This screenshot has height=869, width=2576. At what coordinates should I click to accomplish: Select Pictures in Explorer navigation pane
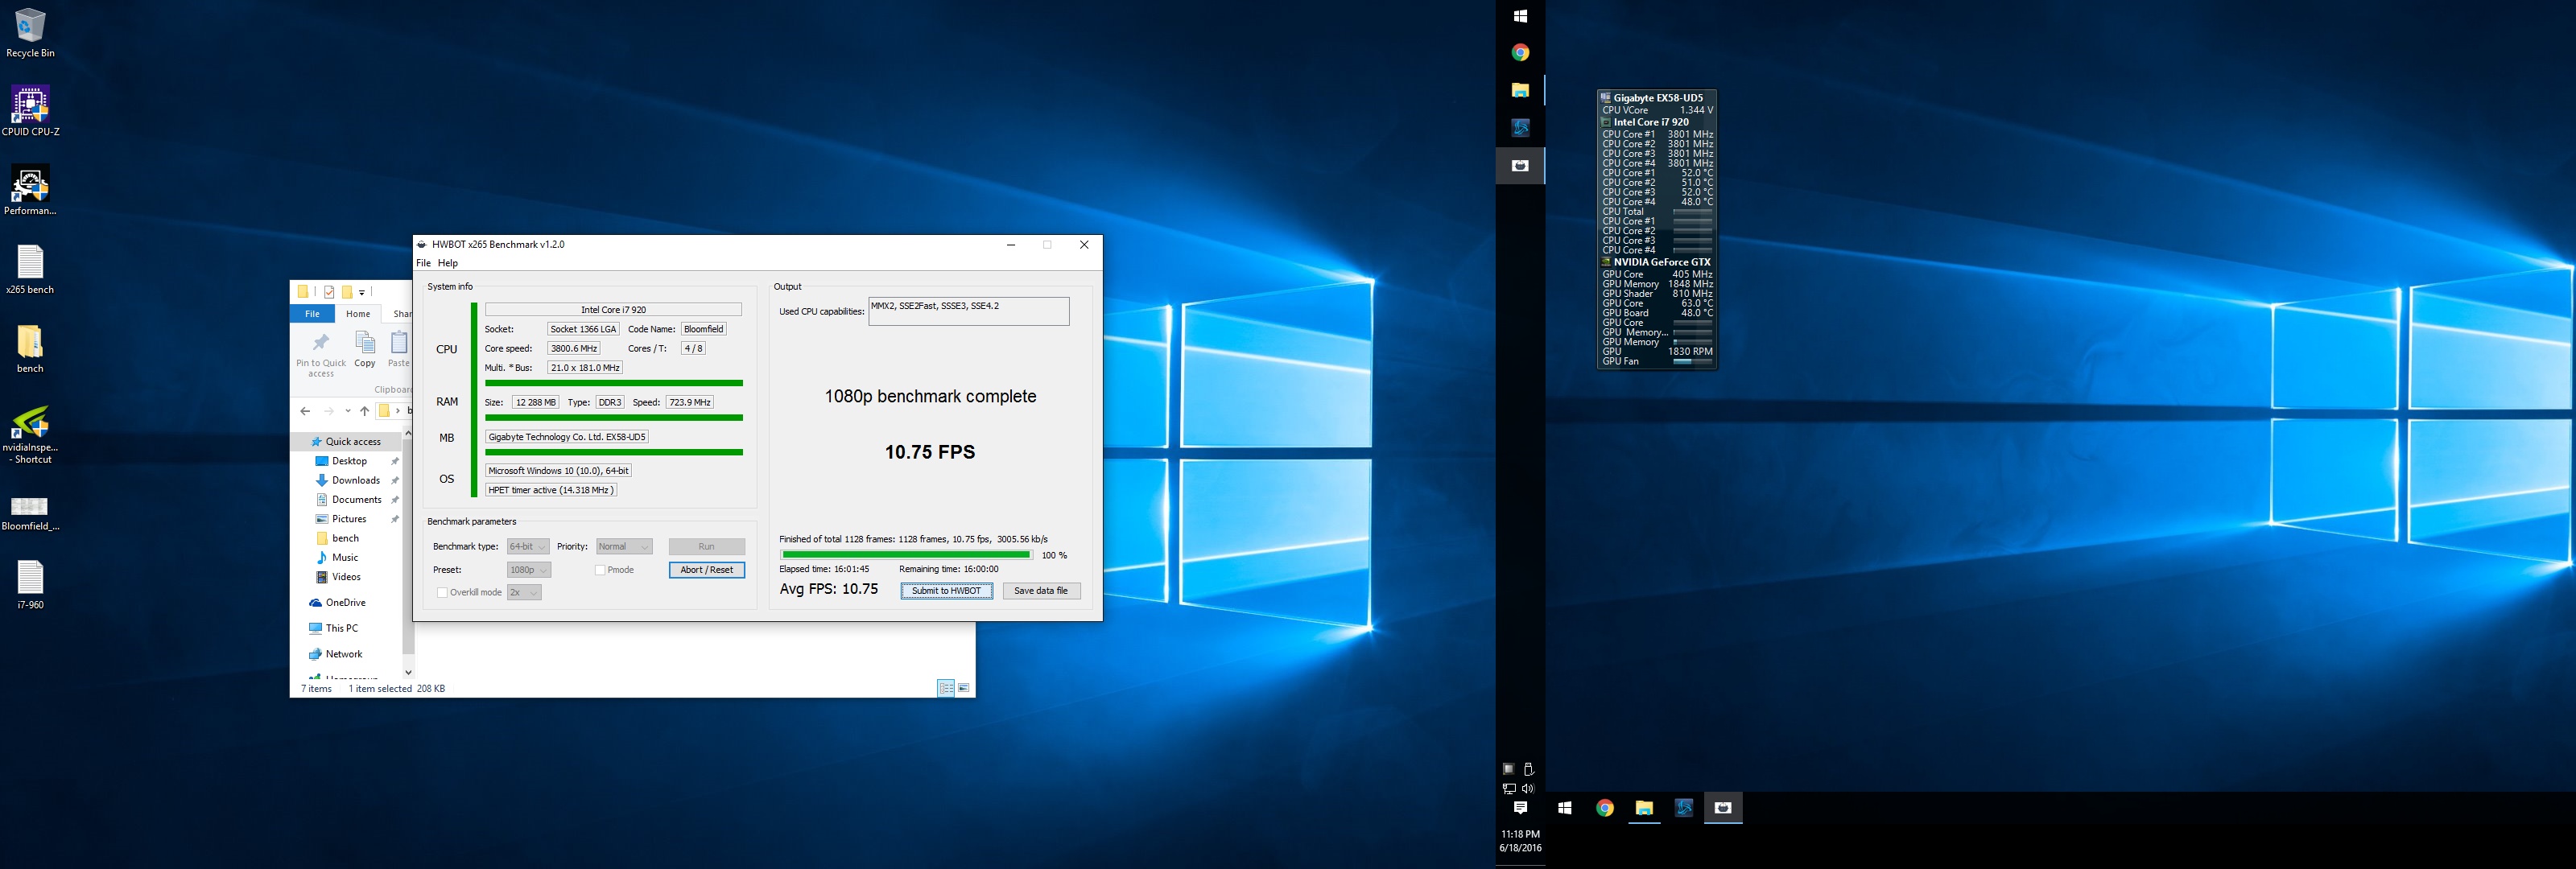[349, 519]
